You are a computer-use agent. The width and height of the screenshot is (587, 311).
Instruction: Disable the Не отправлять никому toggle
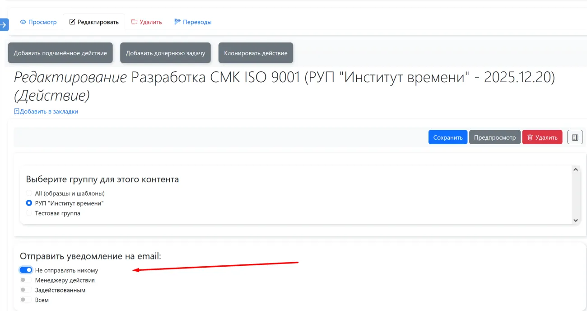click(26, 270)
